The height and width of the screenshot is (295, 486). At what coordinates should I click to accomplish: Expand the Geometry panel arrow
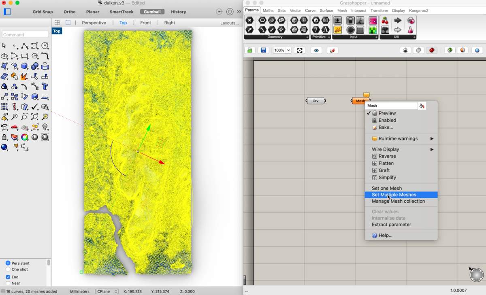[307, 37]
